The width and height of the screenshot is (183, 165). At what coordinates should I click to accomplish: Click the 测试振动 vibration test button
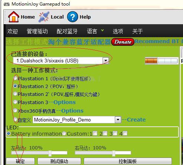59,161
